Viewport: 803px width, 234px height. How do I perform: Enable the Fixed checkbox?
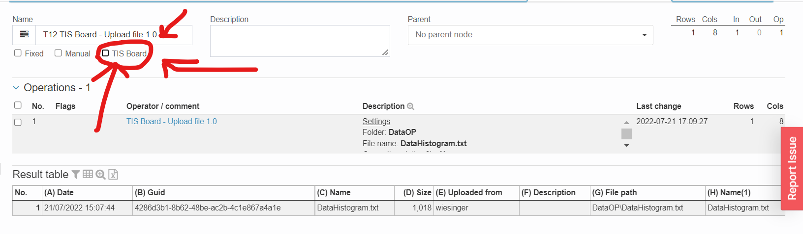click(x=18, y=53)
